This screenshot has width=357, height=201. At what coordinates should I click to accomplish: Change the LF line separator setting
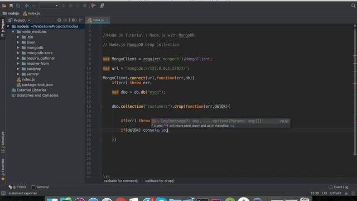325,193
